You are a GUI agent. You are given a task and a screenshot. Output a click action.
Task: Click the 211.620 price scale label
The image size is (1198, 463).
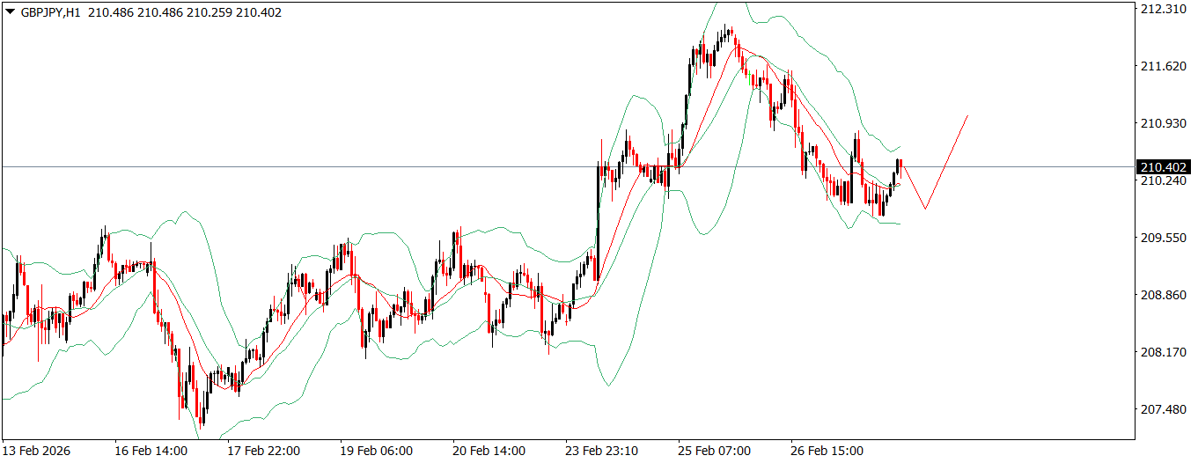pos(1163,66)
